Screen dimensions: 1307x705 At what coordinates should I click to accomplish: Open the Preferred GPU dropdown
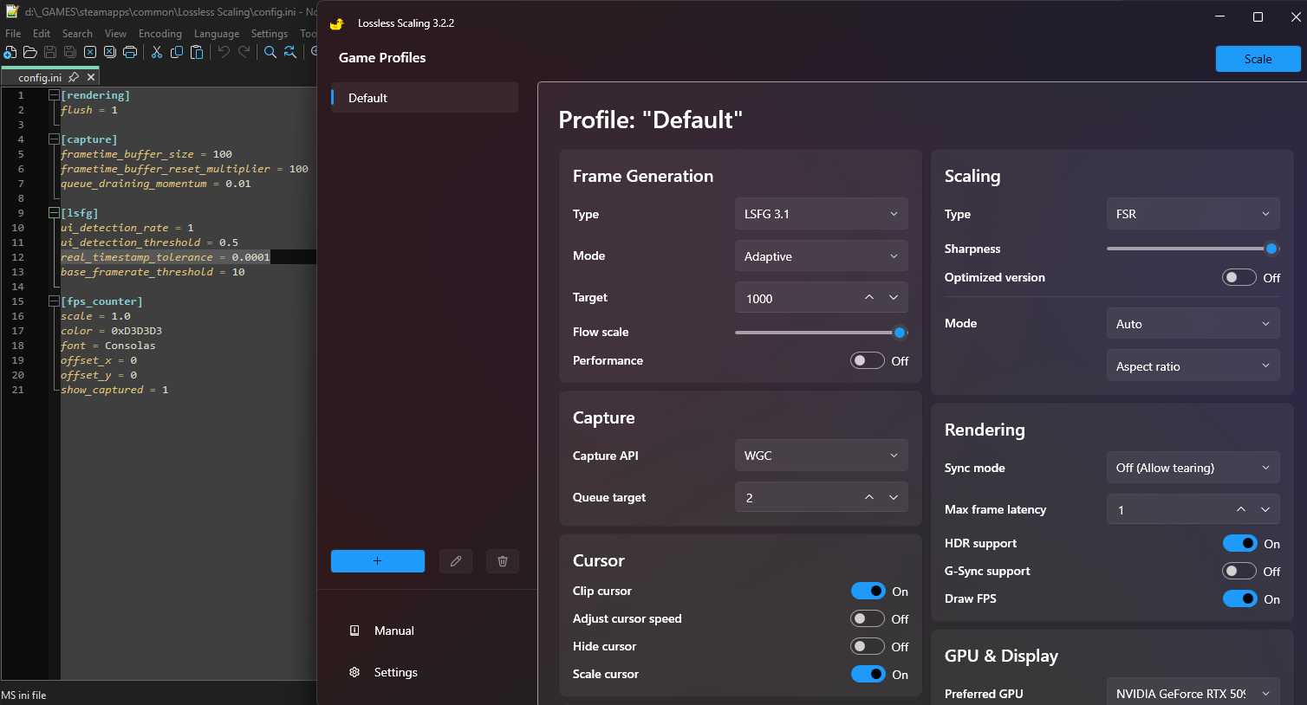pos(1193,693)
